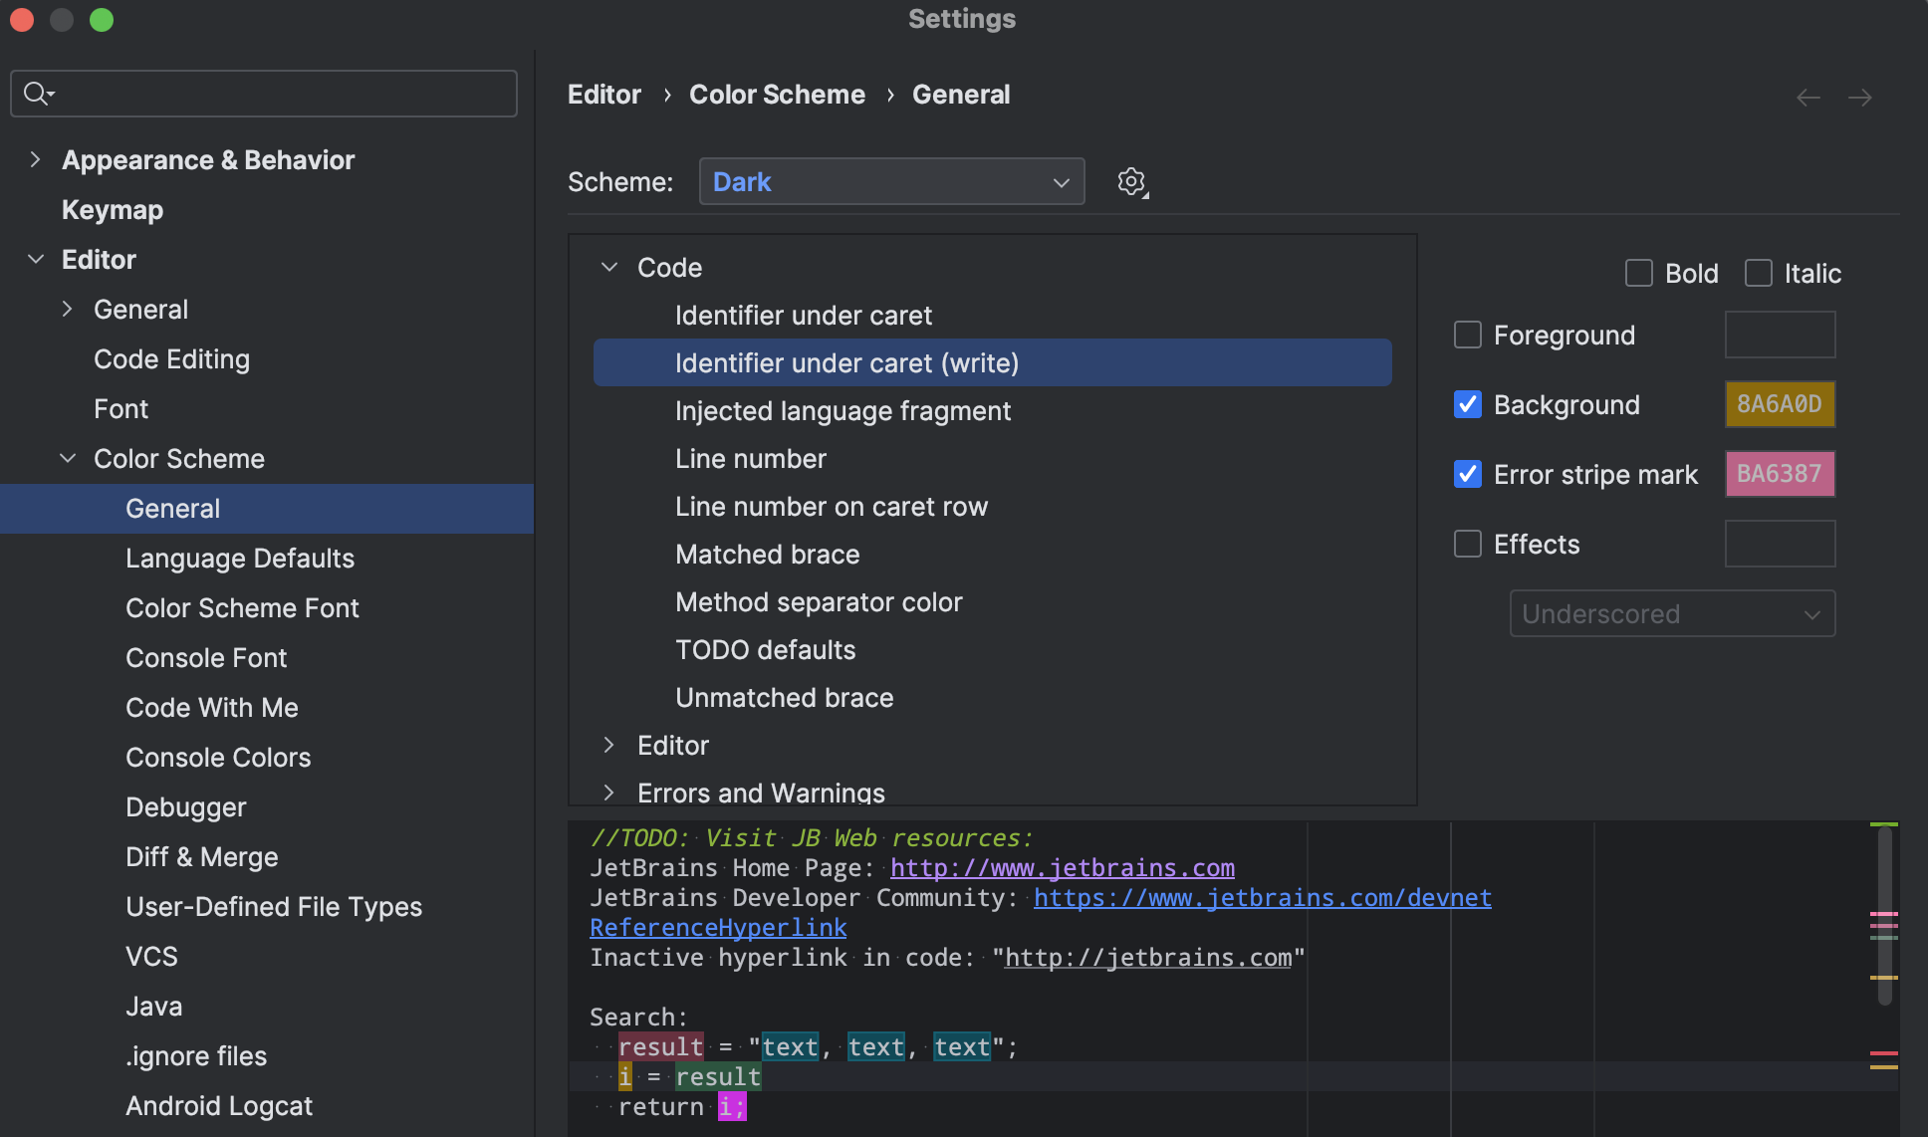Click the search magnifier icon
Screen dimensions: 1928x1137
point(37,94)
